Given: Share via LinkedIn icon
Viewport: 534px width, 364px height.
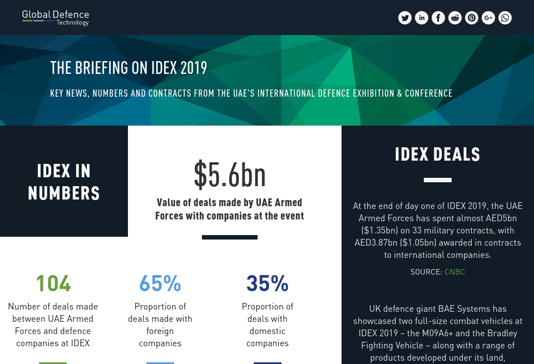Looking at the screenshot, I should pos(422,18).
